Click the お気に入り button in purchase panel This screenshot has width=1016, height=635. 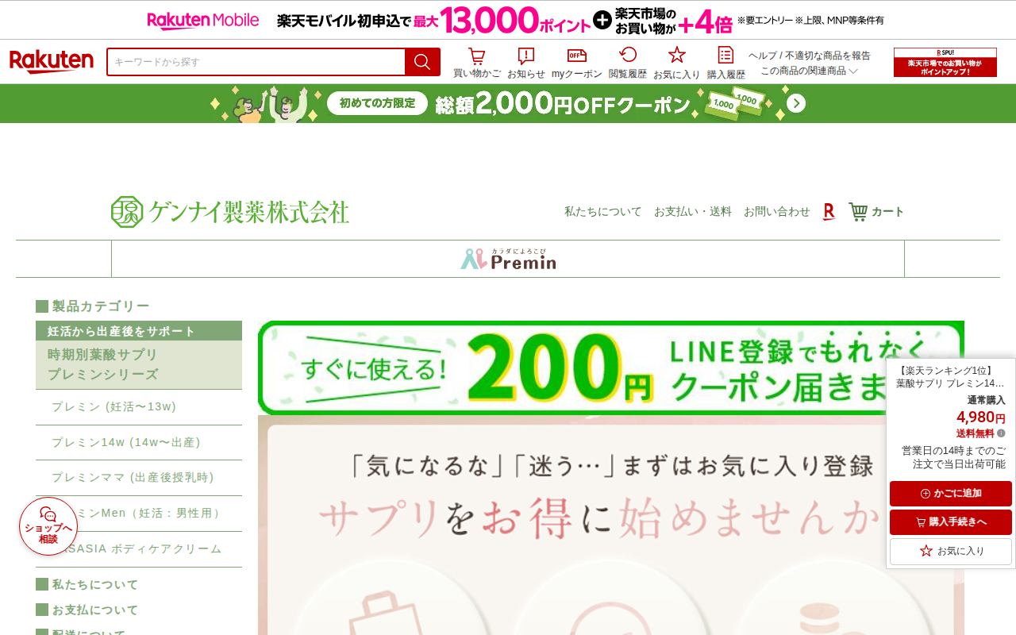[x=950, y=551]
